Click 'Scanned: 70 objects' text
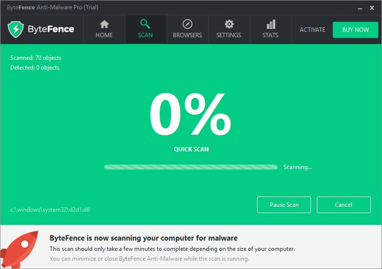382x269 pixels. 36,58
